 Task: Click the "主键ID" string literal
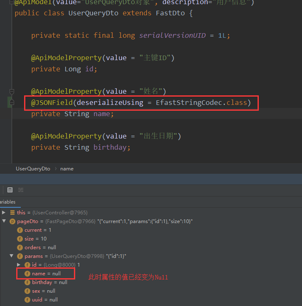155,58
